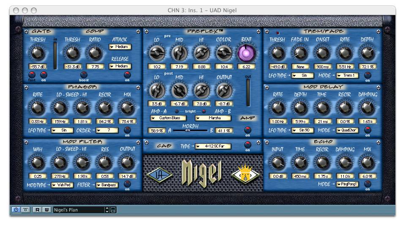Viewport: 403px width, 225px height.
Task: Click the preset up/down stepper arrows
Action: (x=107, y=210)
